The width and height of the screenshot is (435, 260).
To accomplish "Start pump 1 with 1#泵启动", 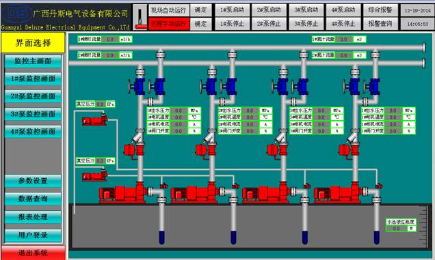I will [x=232, y=10].
